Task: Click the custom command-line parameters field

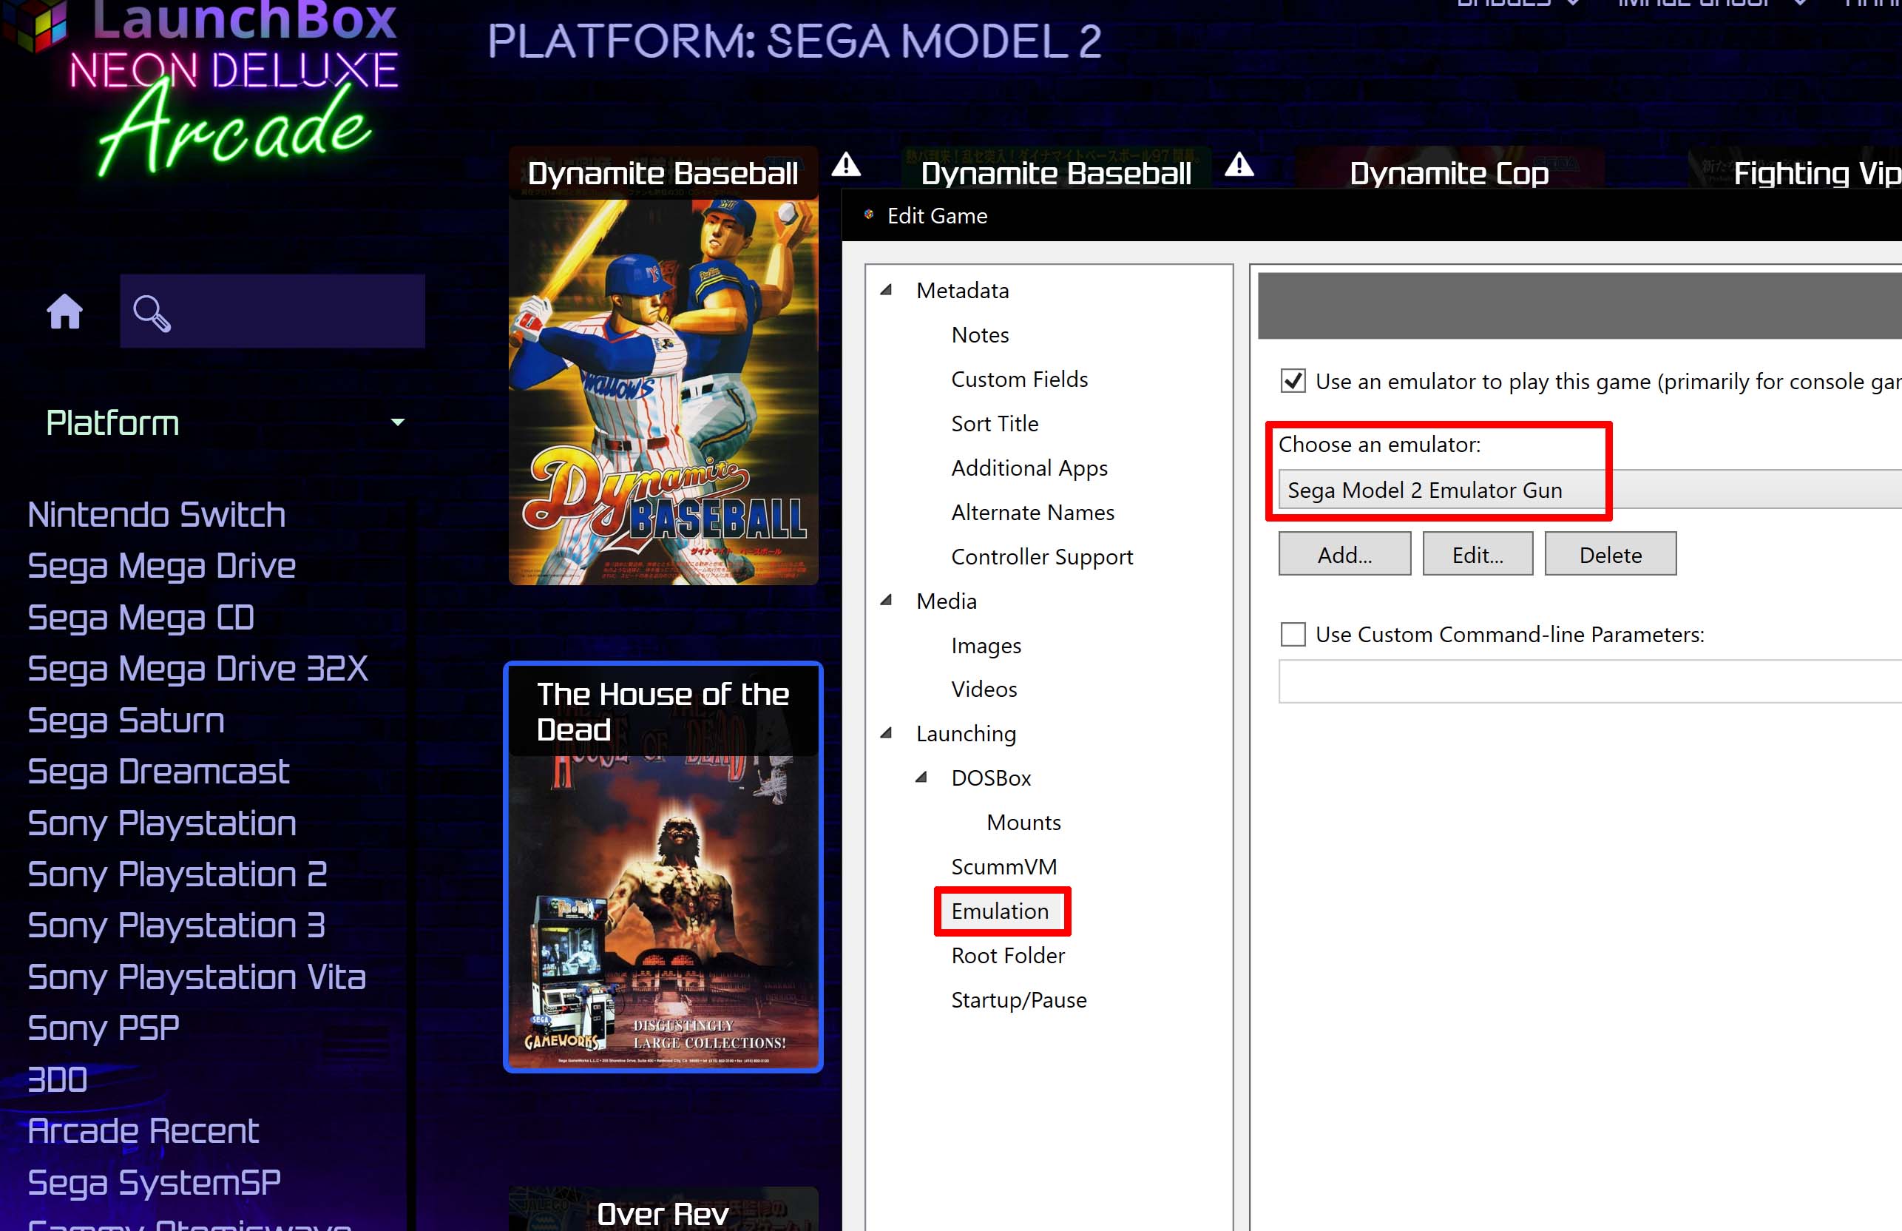Action: point(1590,681)
